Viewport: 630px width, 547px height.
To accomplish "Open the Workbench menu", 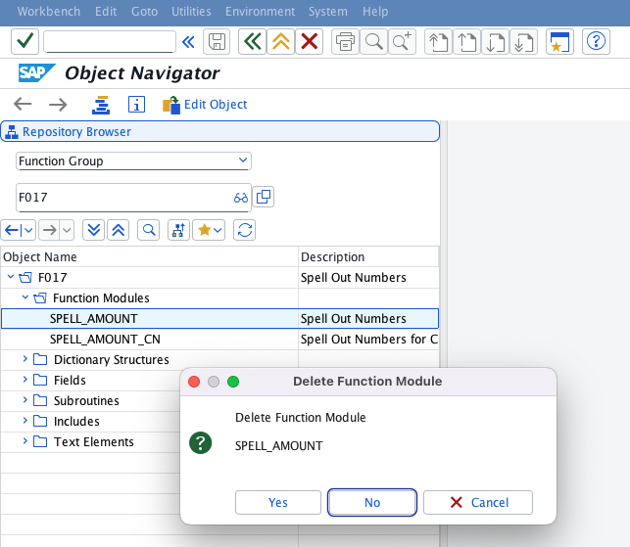I will pos(49,11).
